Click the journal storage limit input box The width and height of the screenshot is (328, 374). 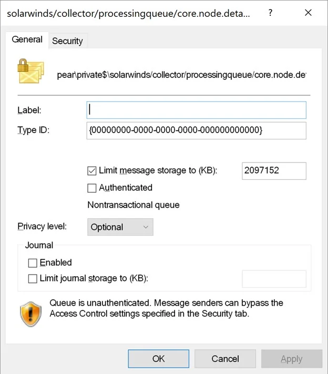click(274, 279)
